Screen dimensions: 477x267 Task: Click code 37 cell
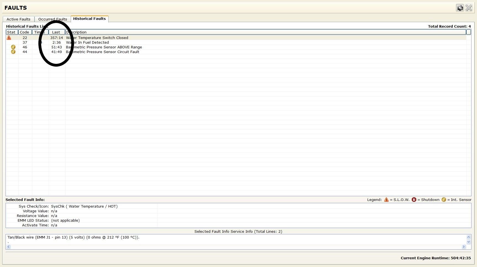25,42
